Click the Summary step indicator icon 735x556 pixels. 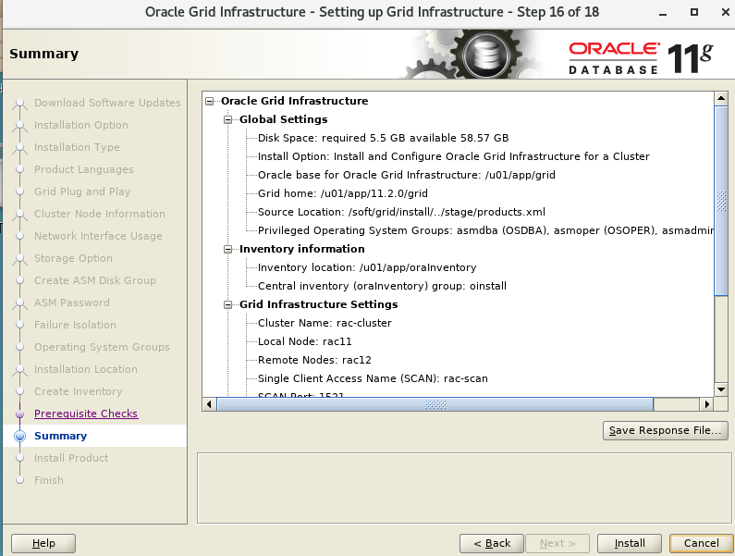[x=19, y=436]
